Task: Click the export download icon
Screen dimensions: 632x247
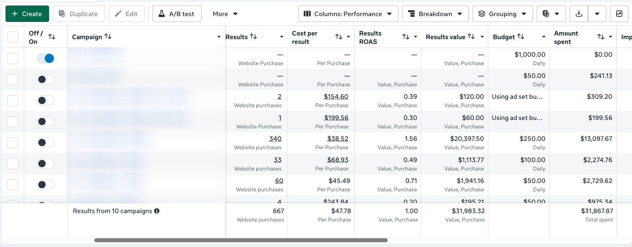Action: (x=579, y=14)
